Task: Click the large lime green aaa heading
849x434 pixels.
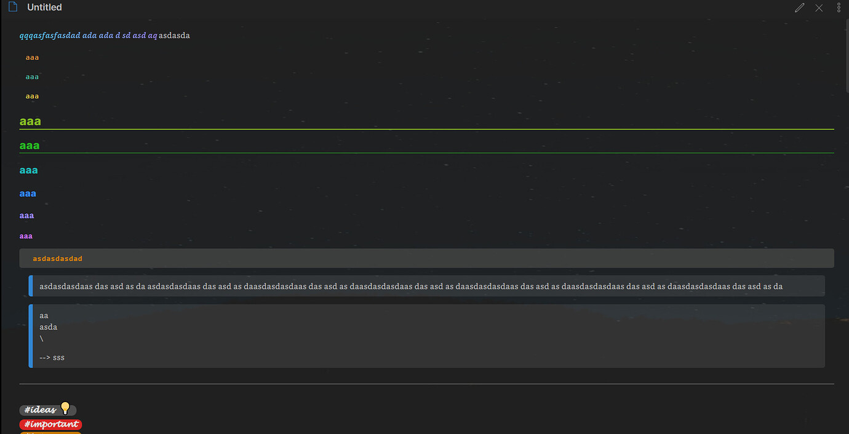Action: click(30, 121)
